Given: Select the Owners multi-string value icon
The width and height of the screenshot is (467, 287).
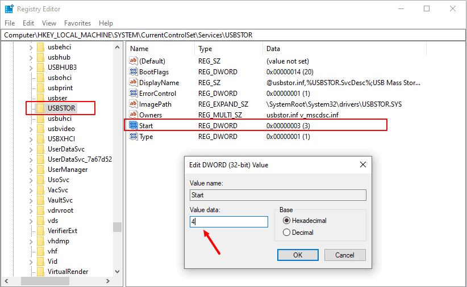Looking at the screenshot, I should point(133,115).
